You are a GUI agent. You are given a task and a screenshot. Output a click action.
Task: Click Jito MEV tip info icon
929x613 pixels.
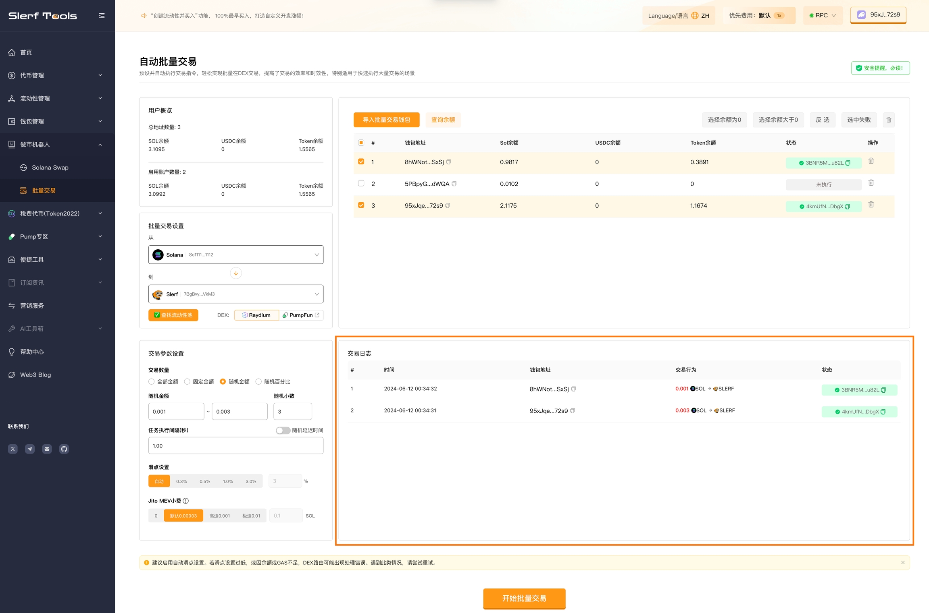click(186, 501)
